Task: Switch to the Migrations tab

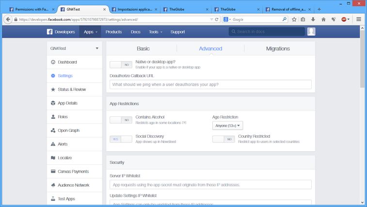Action: [x=278, y=48]
